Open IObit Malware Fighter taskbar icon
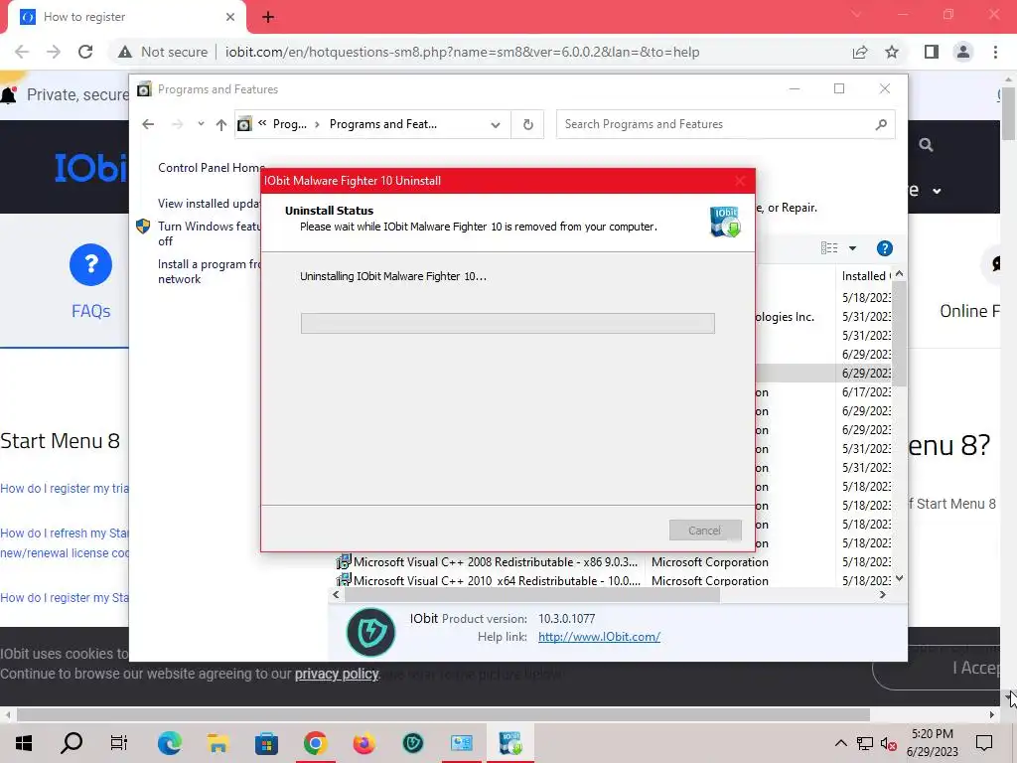1017x763 pixels. pyautogui.click(x=412, y=743)
